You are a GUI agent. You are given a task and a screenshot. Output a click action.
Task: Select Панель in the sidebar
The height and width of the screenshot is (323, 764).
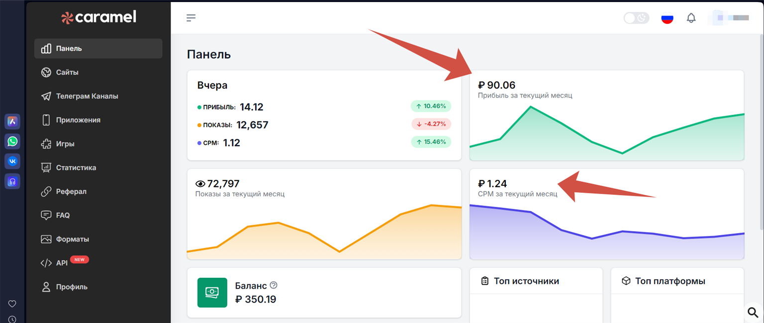[x=69, y=49]
